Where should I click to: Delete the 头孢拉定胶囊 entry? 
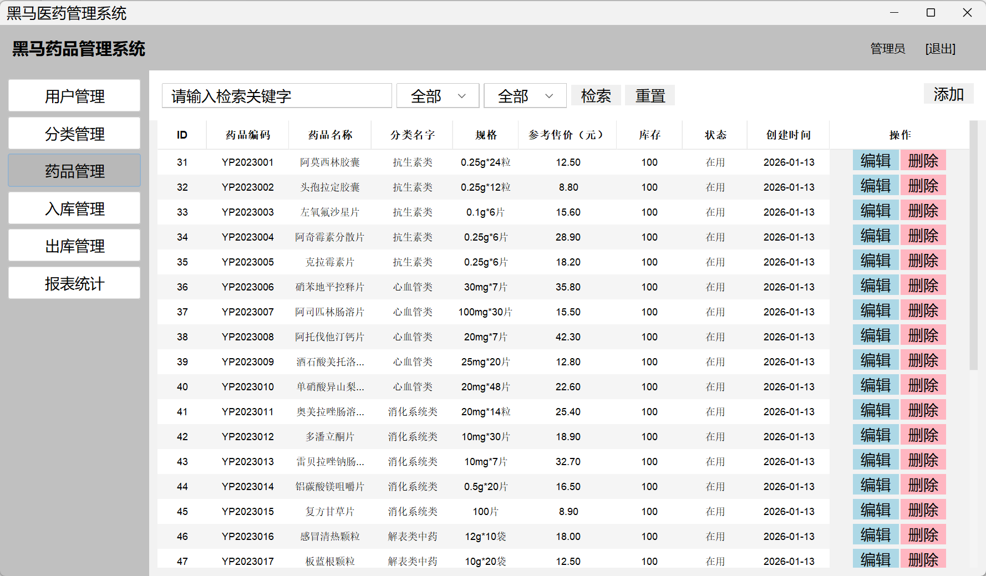tap(923, 186)
